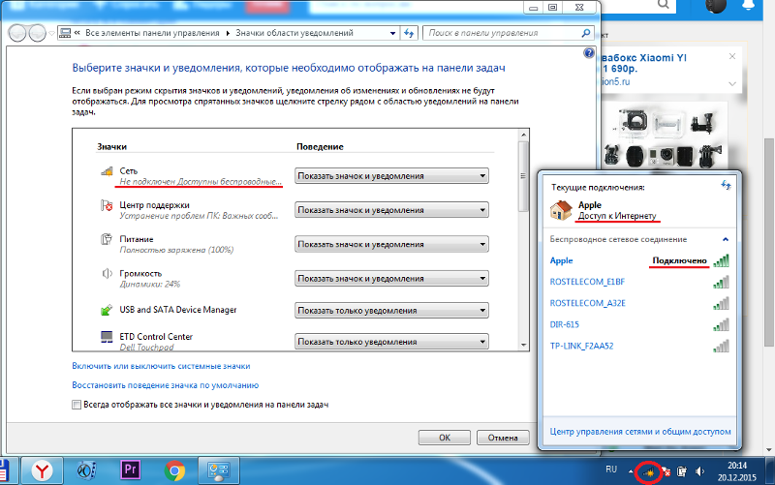Image resolution: width=775 pixels, height=485 pixels.
Task: Click scroll-down arrow of icon list
Action: click(523, 346)
